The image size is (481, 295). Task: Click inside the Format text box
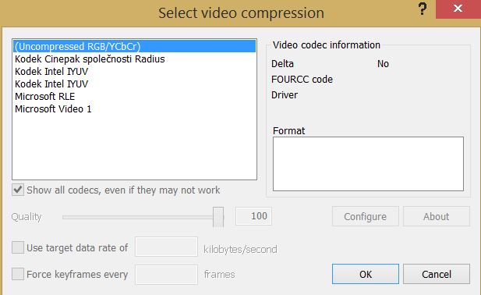(x=368, y=164)
